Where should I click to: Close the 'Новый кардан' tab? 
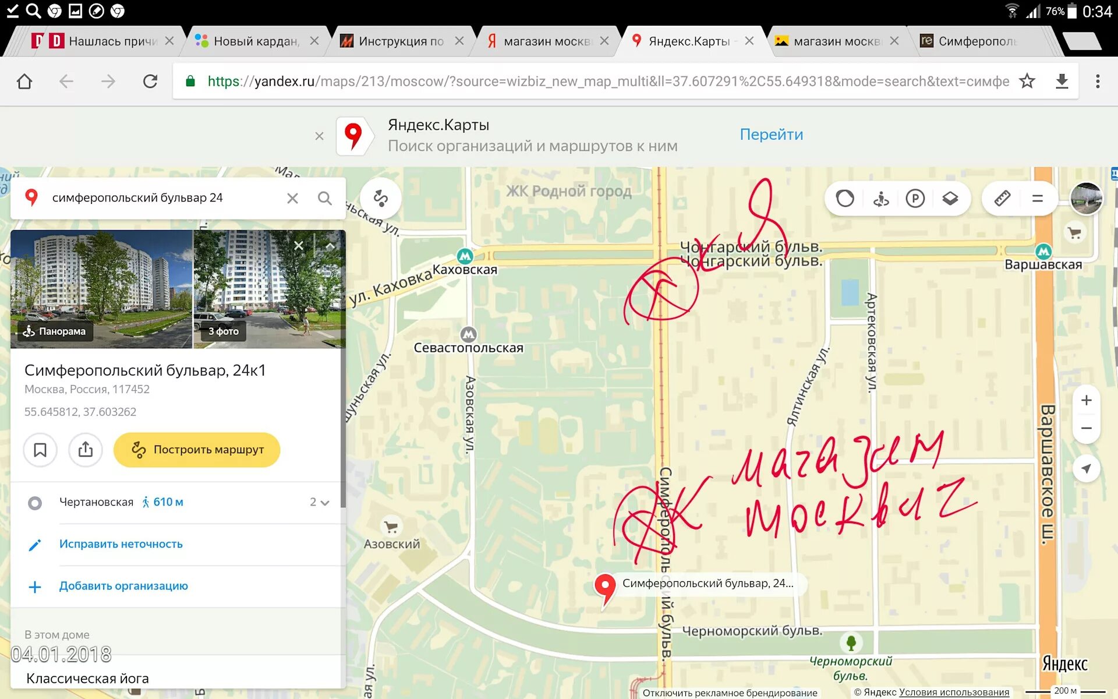[314, 41]
